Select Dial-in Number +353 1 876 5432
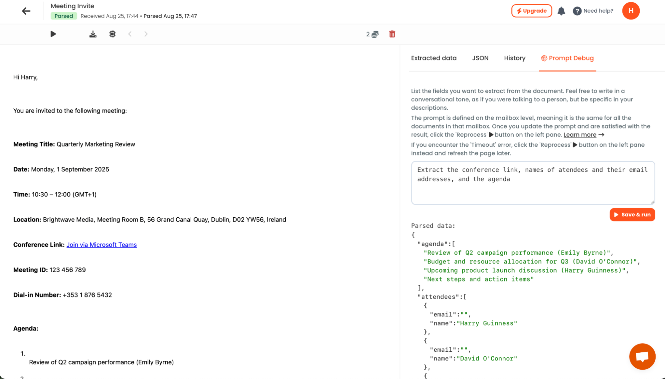 63,295
